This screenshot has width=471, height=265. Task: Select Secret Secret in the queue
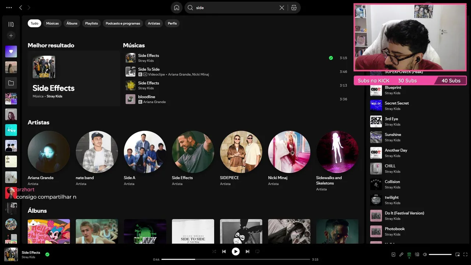tap(417, 106)
